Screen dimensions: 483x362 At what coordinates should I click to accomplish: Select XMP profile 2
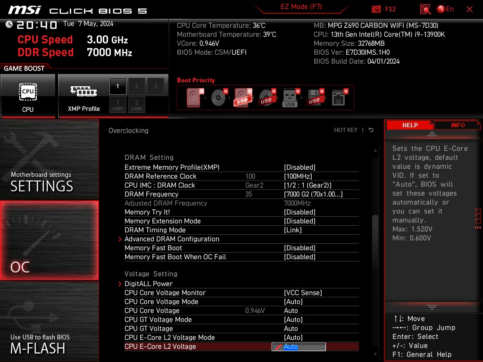coord(136,86)
